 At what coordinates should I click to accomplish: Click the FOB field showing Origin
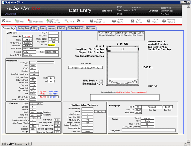click(x=147, y=121)
